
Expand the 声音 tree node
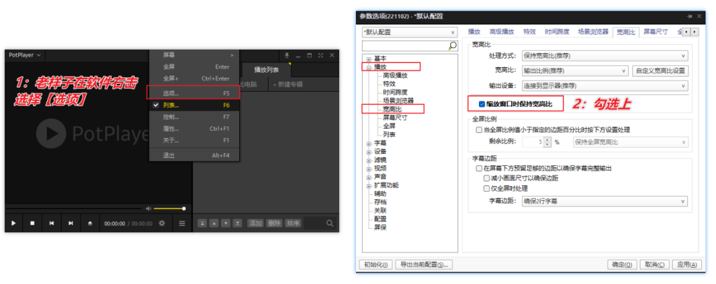[x=368, y=177]
